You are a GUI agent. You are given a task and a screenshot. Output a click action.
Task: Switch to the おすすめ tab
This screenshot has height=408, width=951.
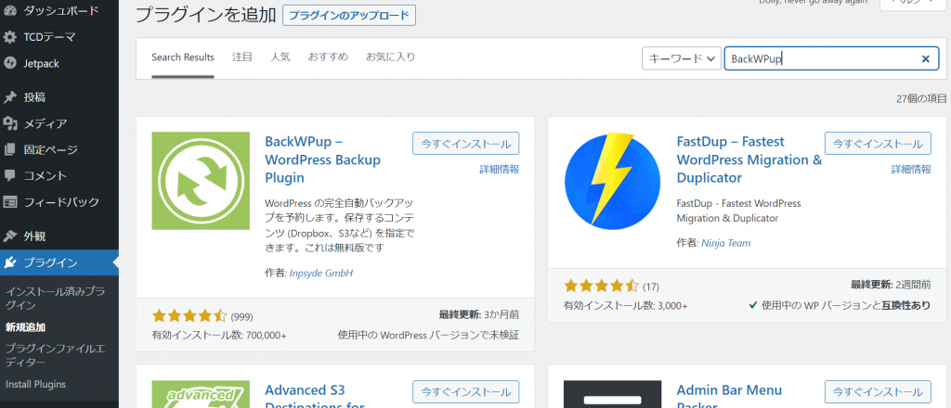pyautogui.click(x=328, y=57)
